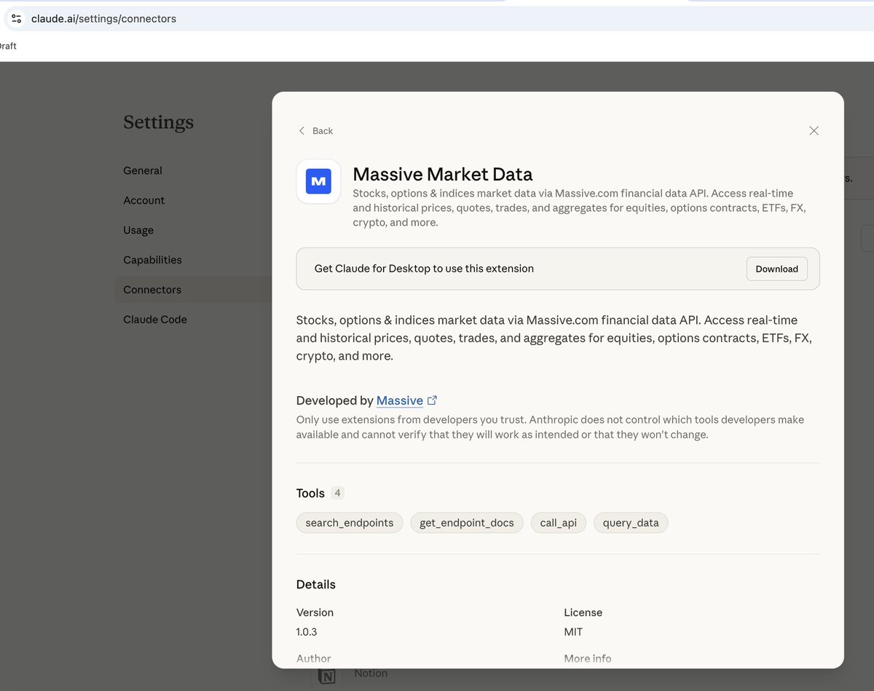Select the query_data tool chip
Image resolution: width=874 pixels, height=691 pixels.
tap(631, 523)
